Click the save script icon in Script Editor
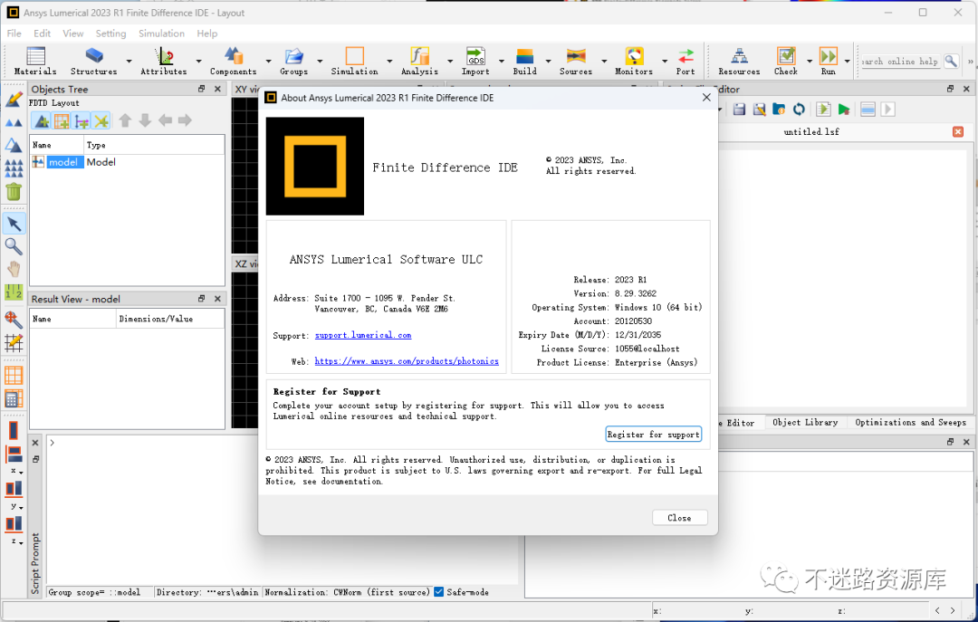 click(x=739, y=110)
